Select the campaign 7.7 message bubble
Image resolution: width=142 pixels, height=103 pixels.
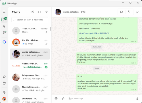[107, 83]
